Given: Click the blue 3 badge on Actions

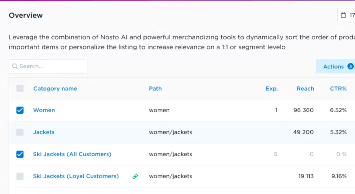Looking at the screenshot, I should tap(351, 67).
